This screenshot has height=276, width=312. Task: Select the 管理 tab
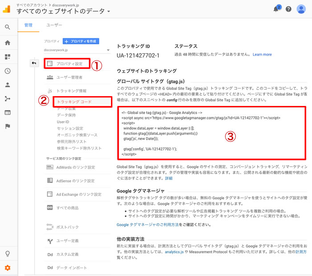[x=28, y=25]
